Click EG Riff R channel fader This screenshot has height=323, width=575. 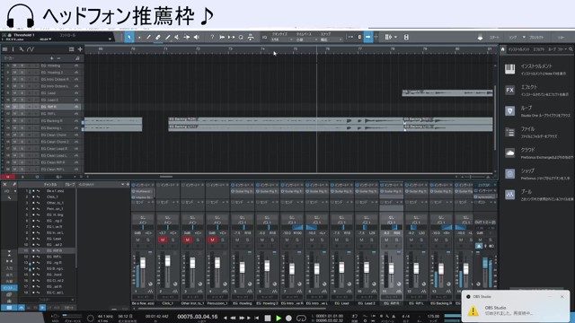point(392,268)
